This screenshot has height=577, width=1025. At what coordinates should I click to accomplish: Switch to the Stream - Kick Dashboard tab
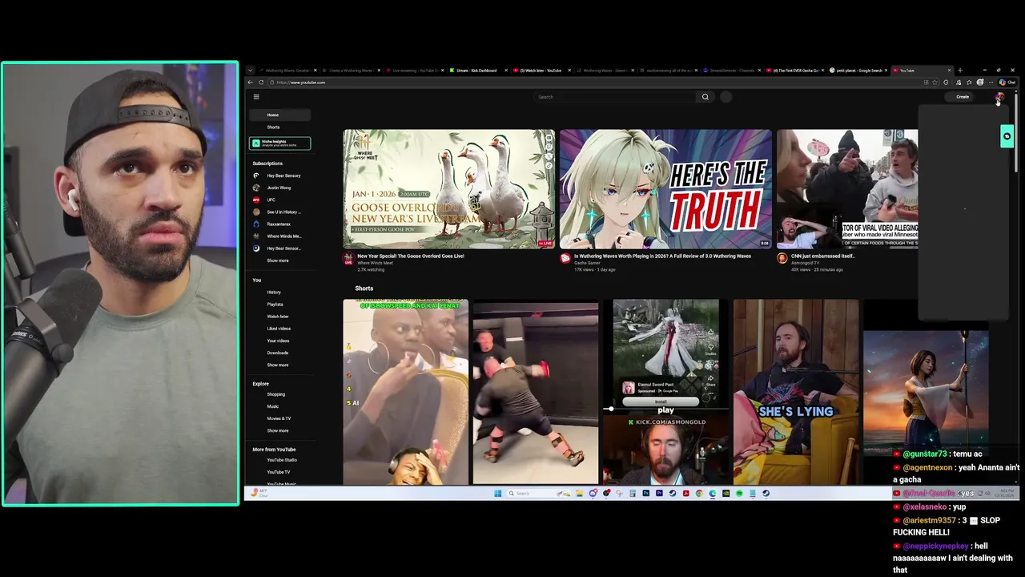476,71
